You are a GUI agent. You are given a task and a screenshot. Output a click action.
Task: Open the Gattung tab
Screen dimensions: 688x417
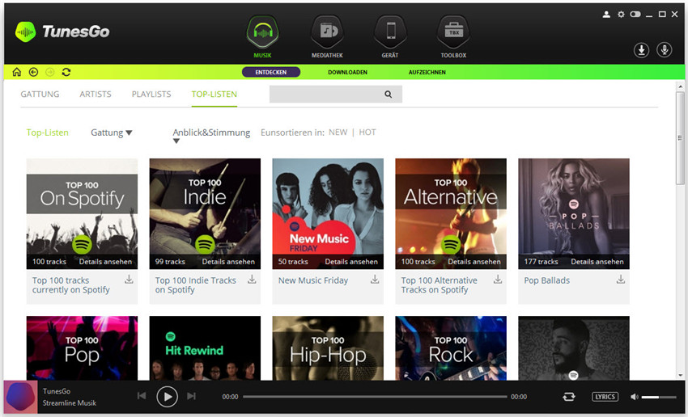40,95
